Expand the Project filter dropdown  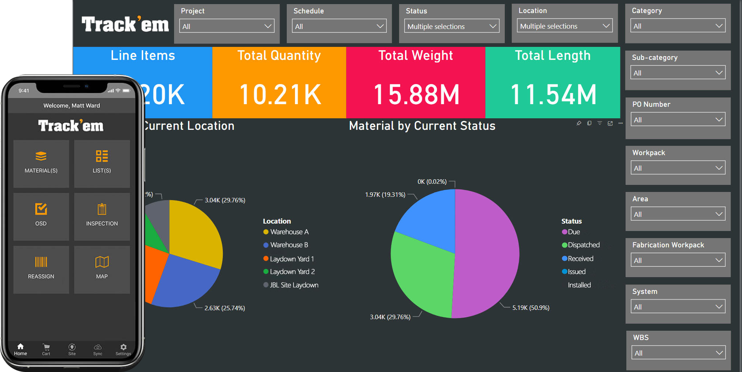coord(227,26)
